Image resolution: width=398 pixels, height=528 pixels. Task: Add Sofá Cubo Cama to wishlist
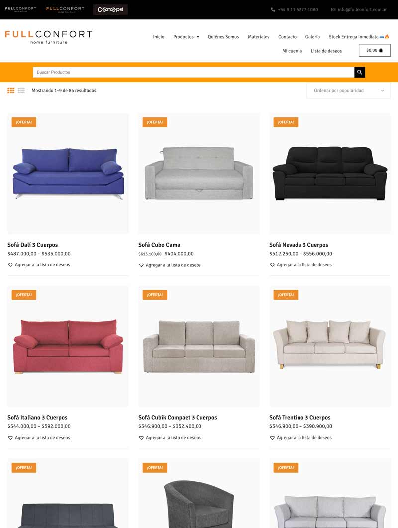pyautogui.click(x=170, y=265)
